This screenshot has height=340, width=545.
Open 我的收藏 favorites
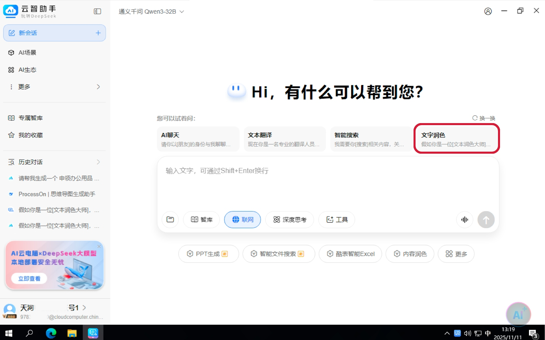click(54, 135)
